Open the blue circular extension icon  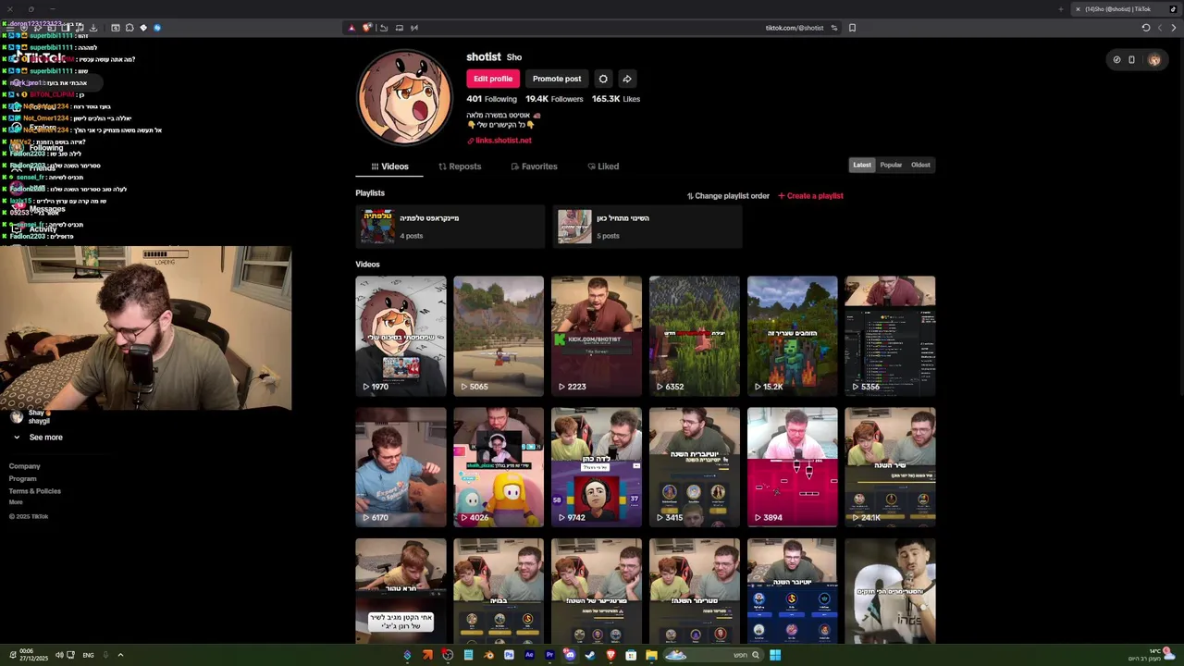(157, 28)
